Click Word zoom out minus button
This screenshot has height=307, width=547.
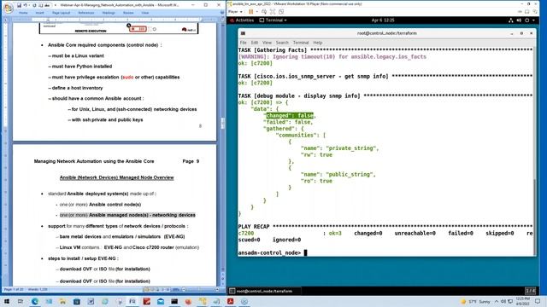184,290
